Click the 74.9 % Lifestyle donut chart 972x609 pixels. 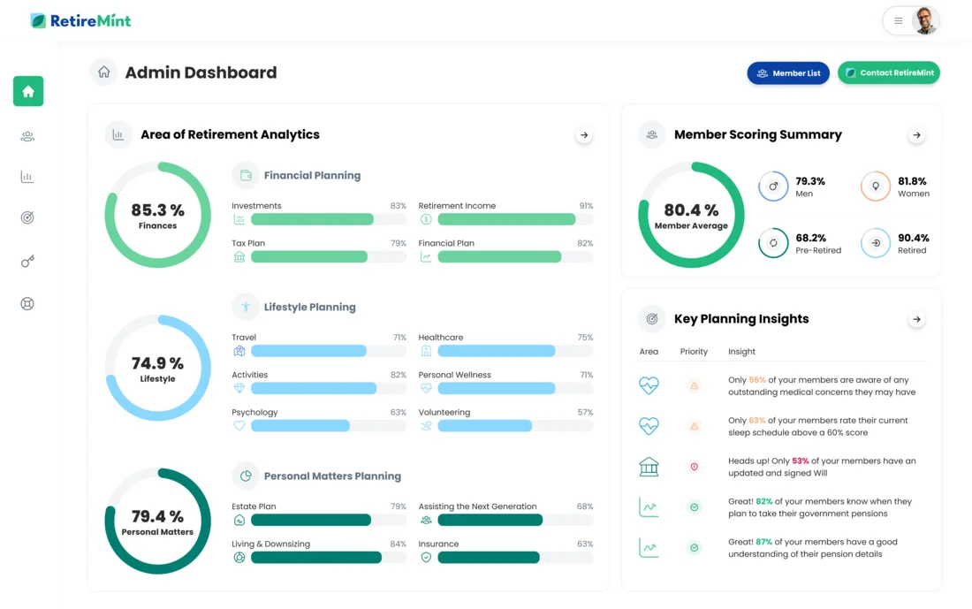click(x=157, y=369)
